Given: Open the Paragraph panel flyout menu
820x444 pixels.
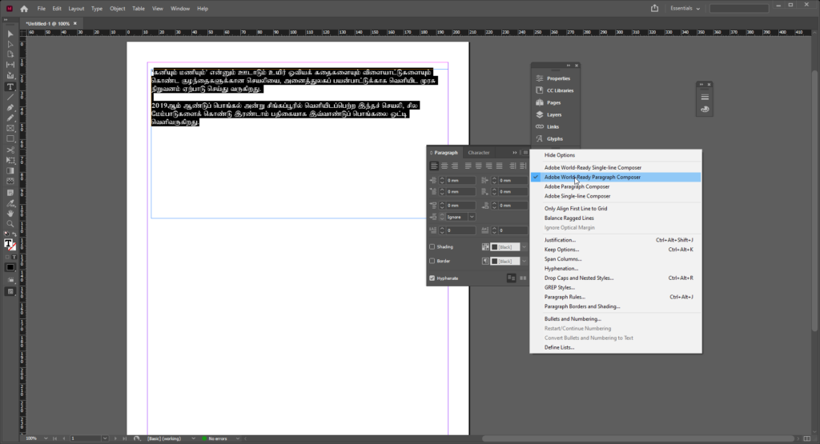Looking at the screenshot, I should (x=525, y=153).
